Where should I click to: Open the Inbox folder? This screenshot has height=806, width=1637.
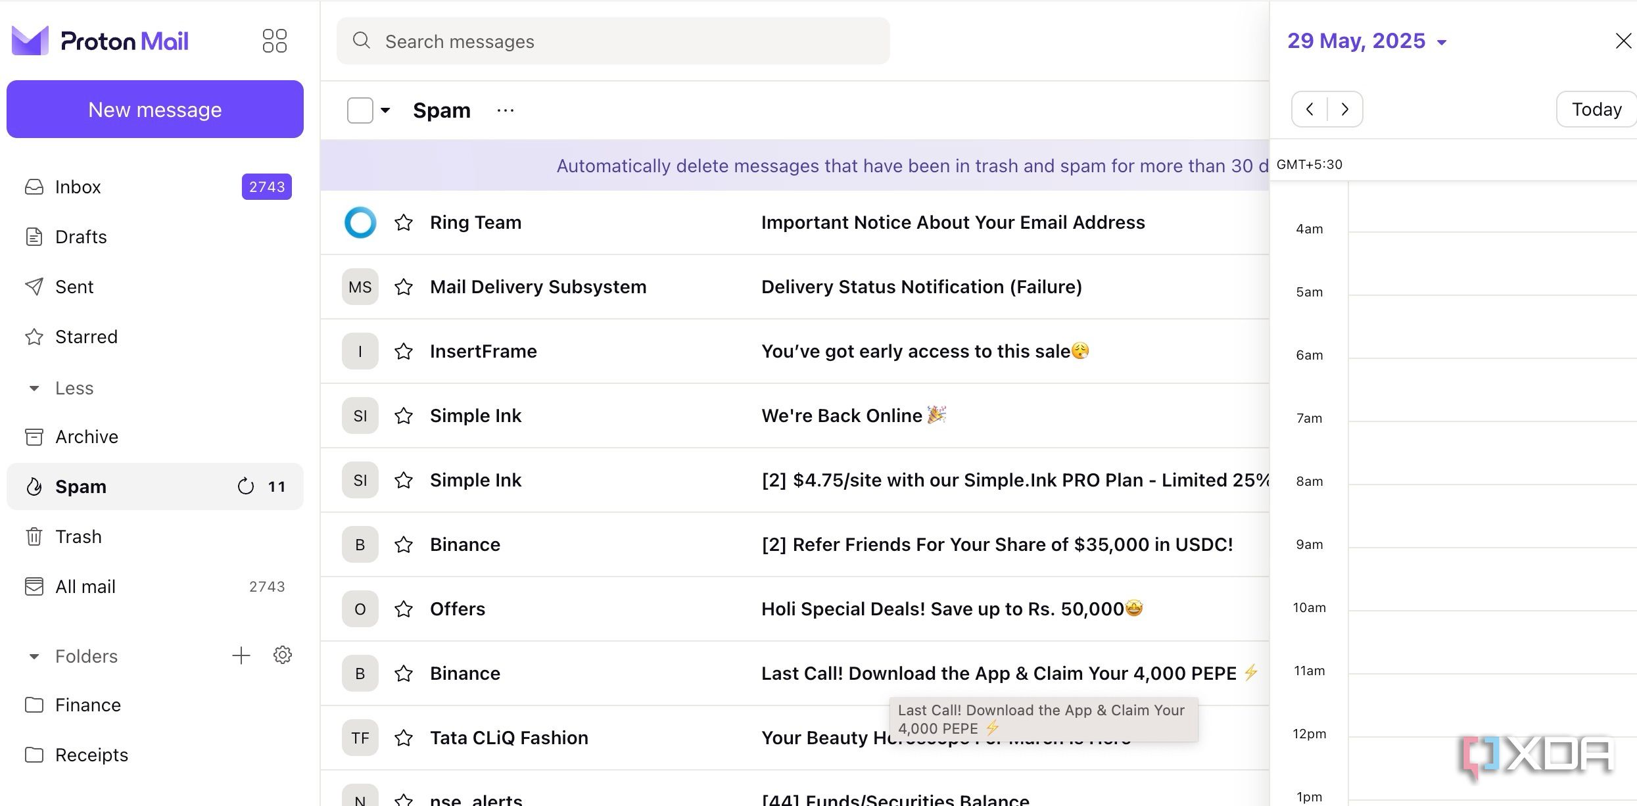155,187
